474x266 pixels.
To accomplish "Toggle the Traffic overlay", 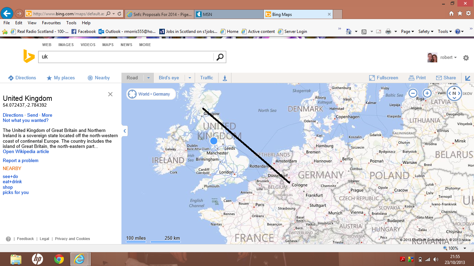I will [x=206, y=78].
